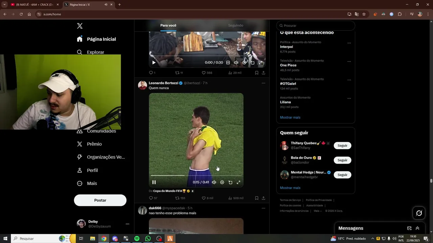This screenshot has width=433, height=243.
Task: Follow Thifany Quebec
Action: [x=342, y=145]
